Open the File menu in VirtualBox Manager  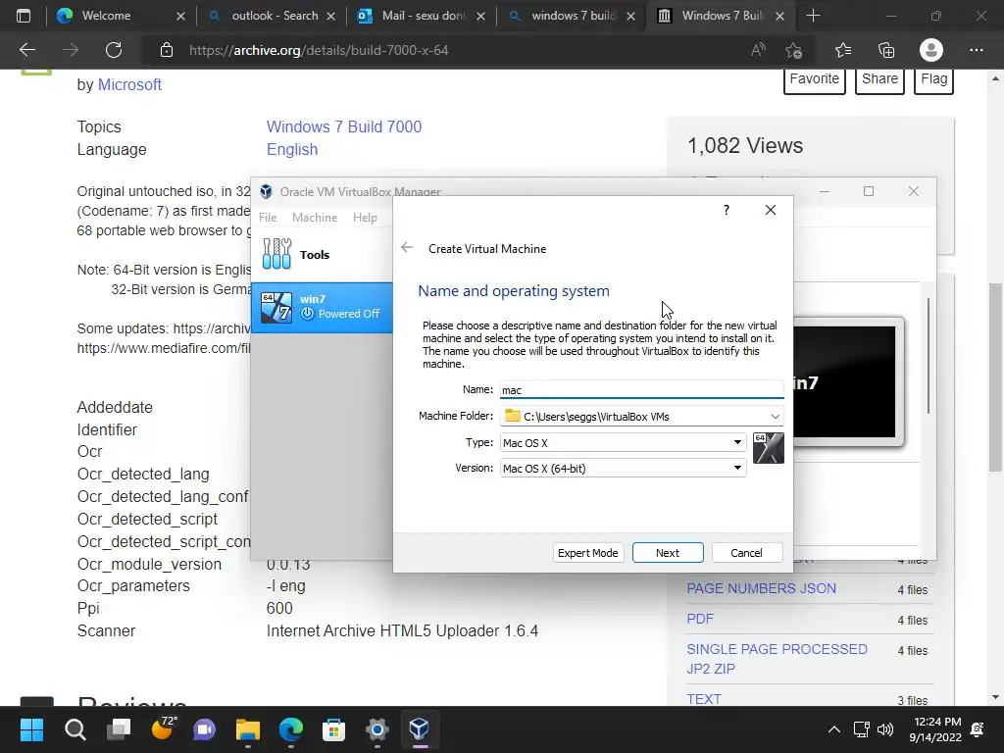(x=268, y=217)
